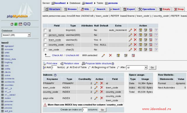This screenshot has height=113, width=187.
Task: Set primary key icon on the id row
Action: coord(141,30)
